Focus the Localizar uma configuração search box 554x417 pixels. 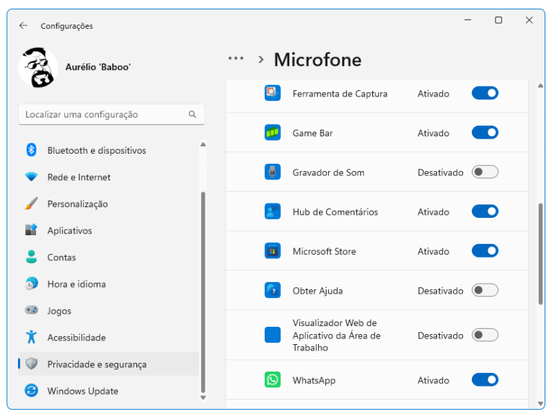[x=111, y=114]
